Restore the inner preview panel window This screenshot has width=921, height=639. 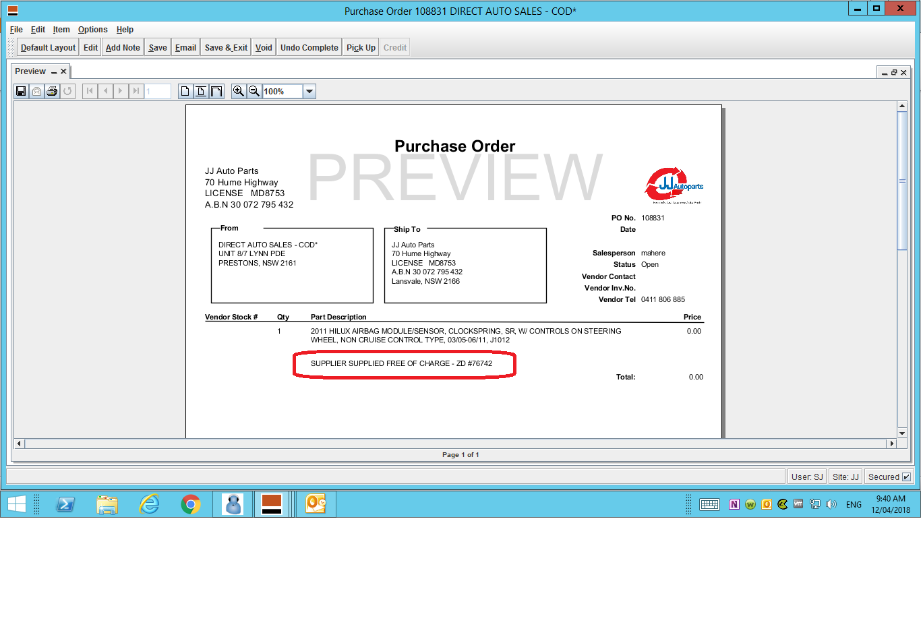pos(894,72)
